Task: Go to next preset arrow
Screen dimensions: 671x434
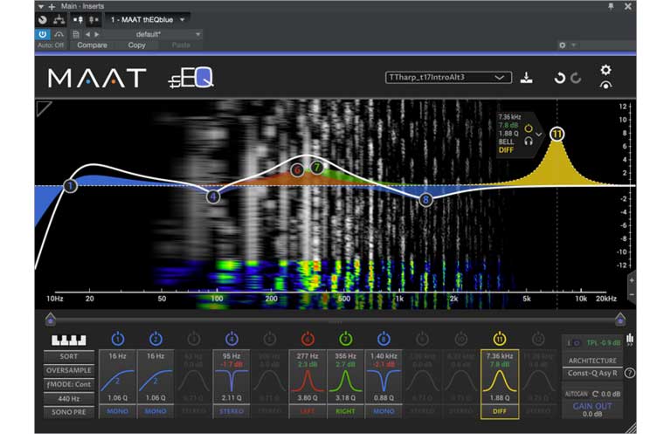Action: 97,34
